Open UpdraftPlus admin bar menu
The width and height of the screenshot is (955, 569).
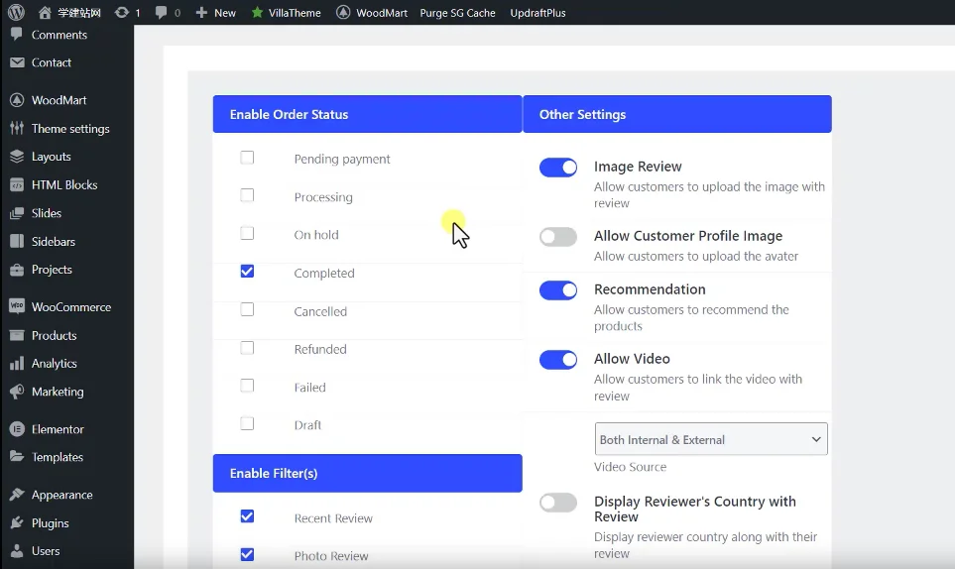click(537, 13)
